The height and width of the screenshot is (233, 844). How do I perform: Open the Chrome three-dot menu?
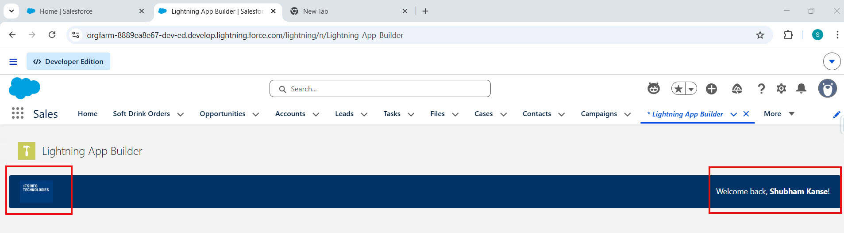coord(837,35)
